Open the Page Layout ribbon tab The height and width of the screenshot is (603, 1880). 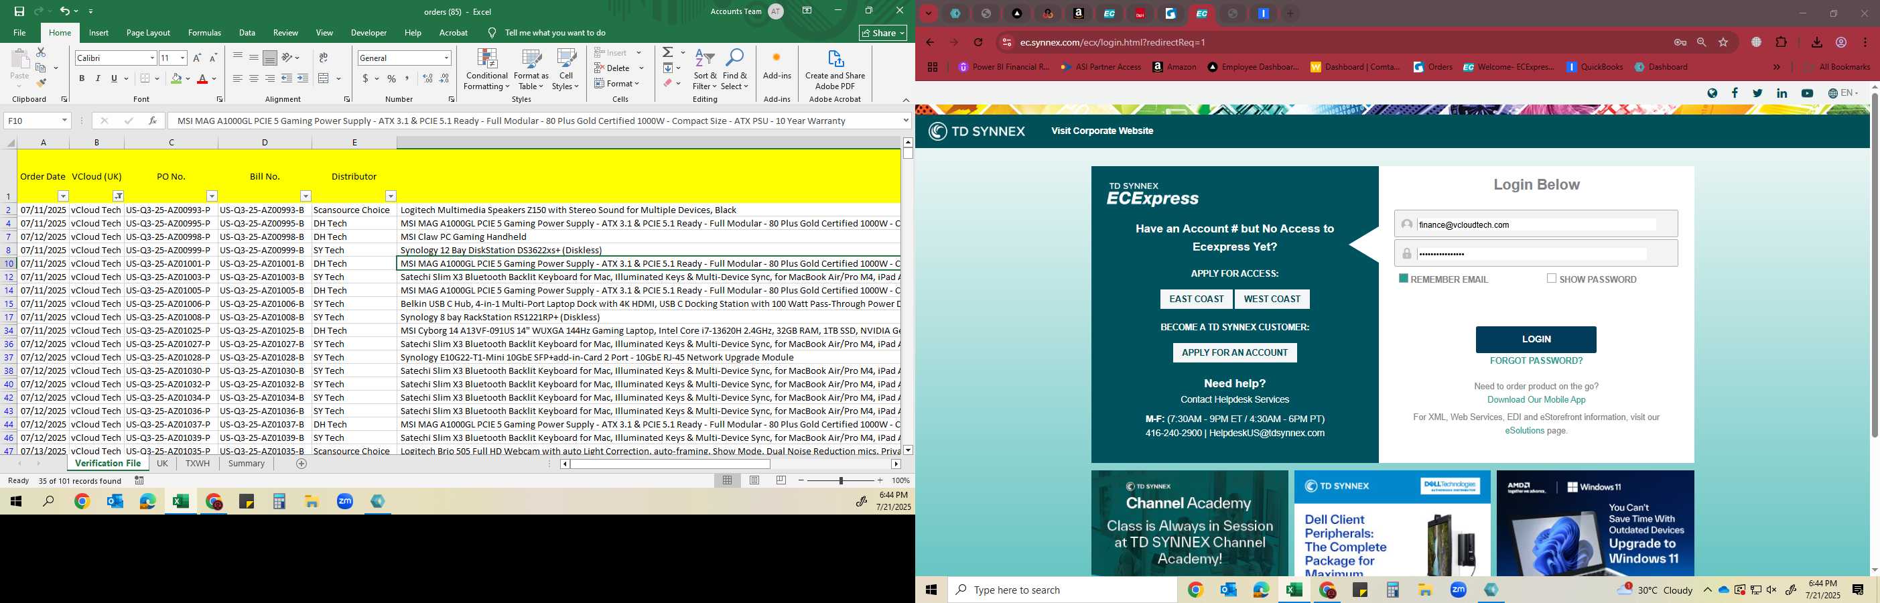[x=148, y=33]
